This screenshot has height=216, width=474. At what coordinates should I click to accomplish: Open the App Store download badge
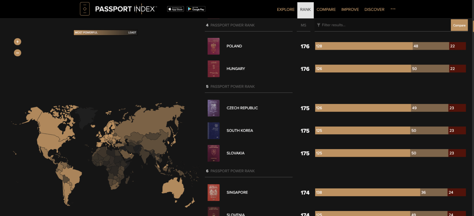point(175,9)
